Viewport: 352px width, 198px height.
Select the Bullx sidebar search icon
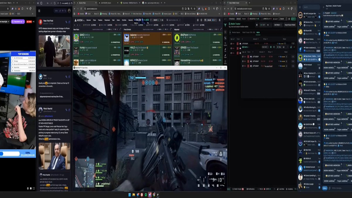pyautogui.click(x=225, y=32)
